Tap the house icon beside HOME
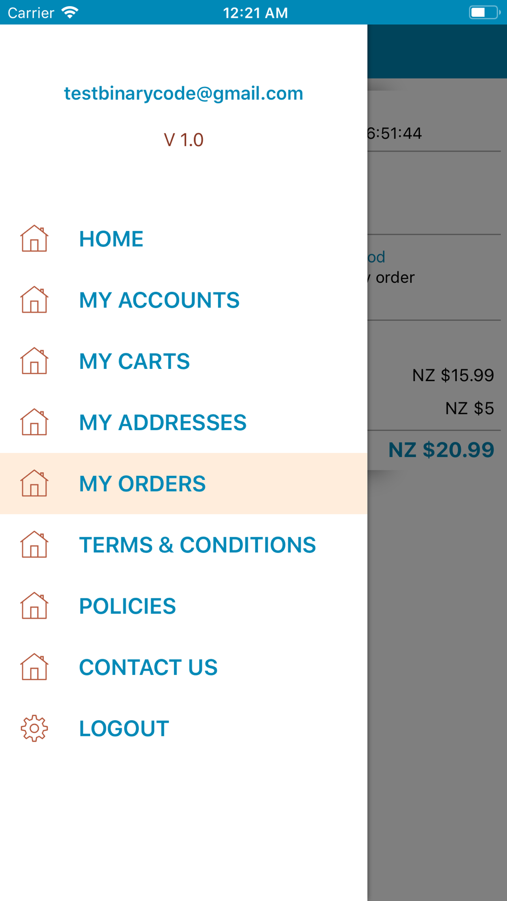This screenshot has height=901, width=507. point(34,239)
